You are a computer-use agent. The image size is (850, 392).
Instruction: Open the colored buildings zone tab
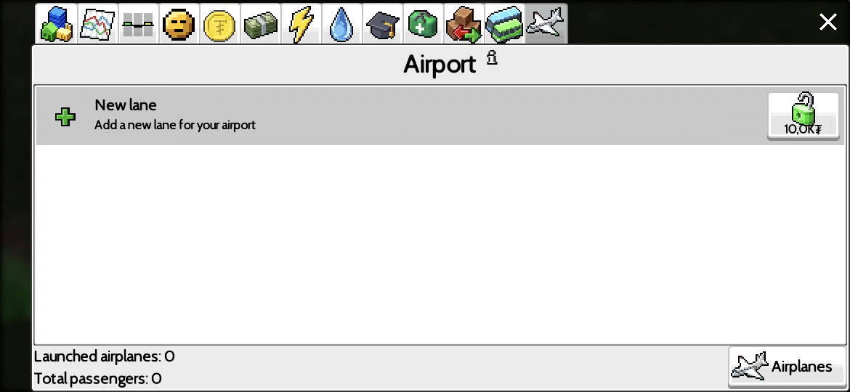pos(57,24)
